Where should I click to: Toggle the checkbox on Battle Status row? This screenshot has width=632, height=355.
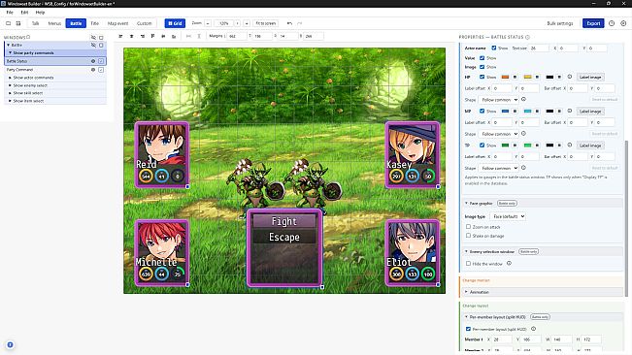(101, 61)
